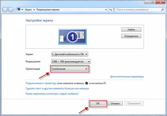
Task: Click the Разрешение экрана breadcrumb
Action: pos(48,9)
